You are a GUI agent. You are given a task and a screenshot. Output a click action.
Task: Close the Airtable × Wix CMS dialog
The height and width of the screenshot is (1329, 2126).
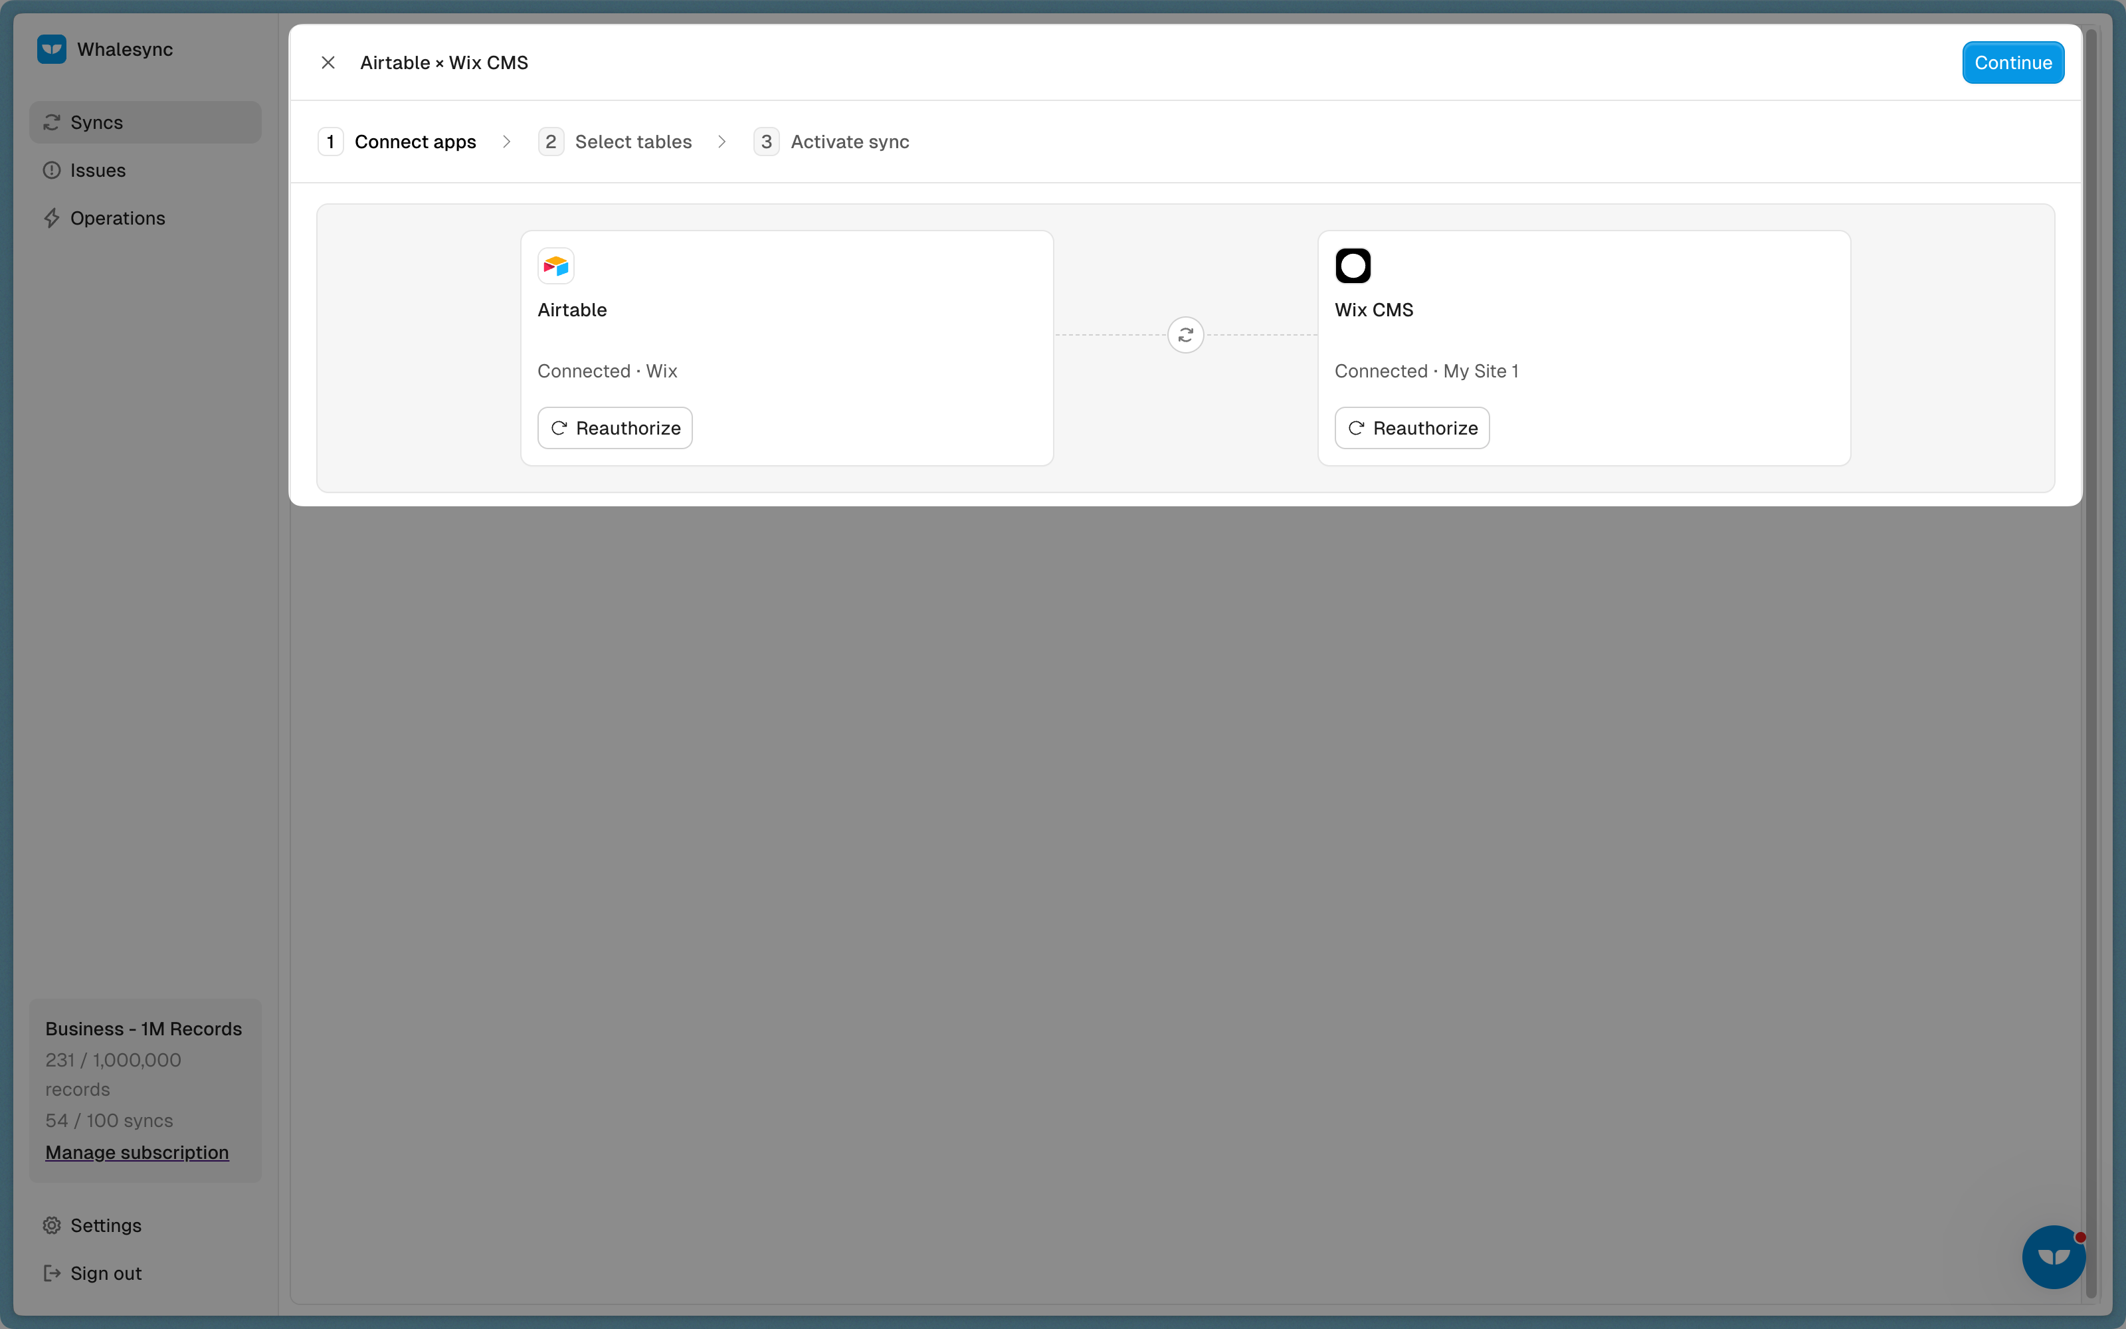(x=328, y=62)
